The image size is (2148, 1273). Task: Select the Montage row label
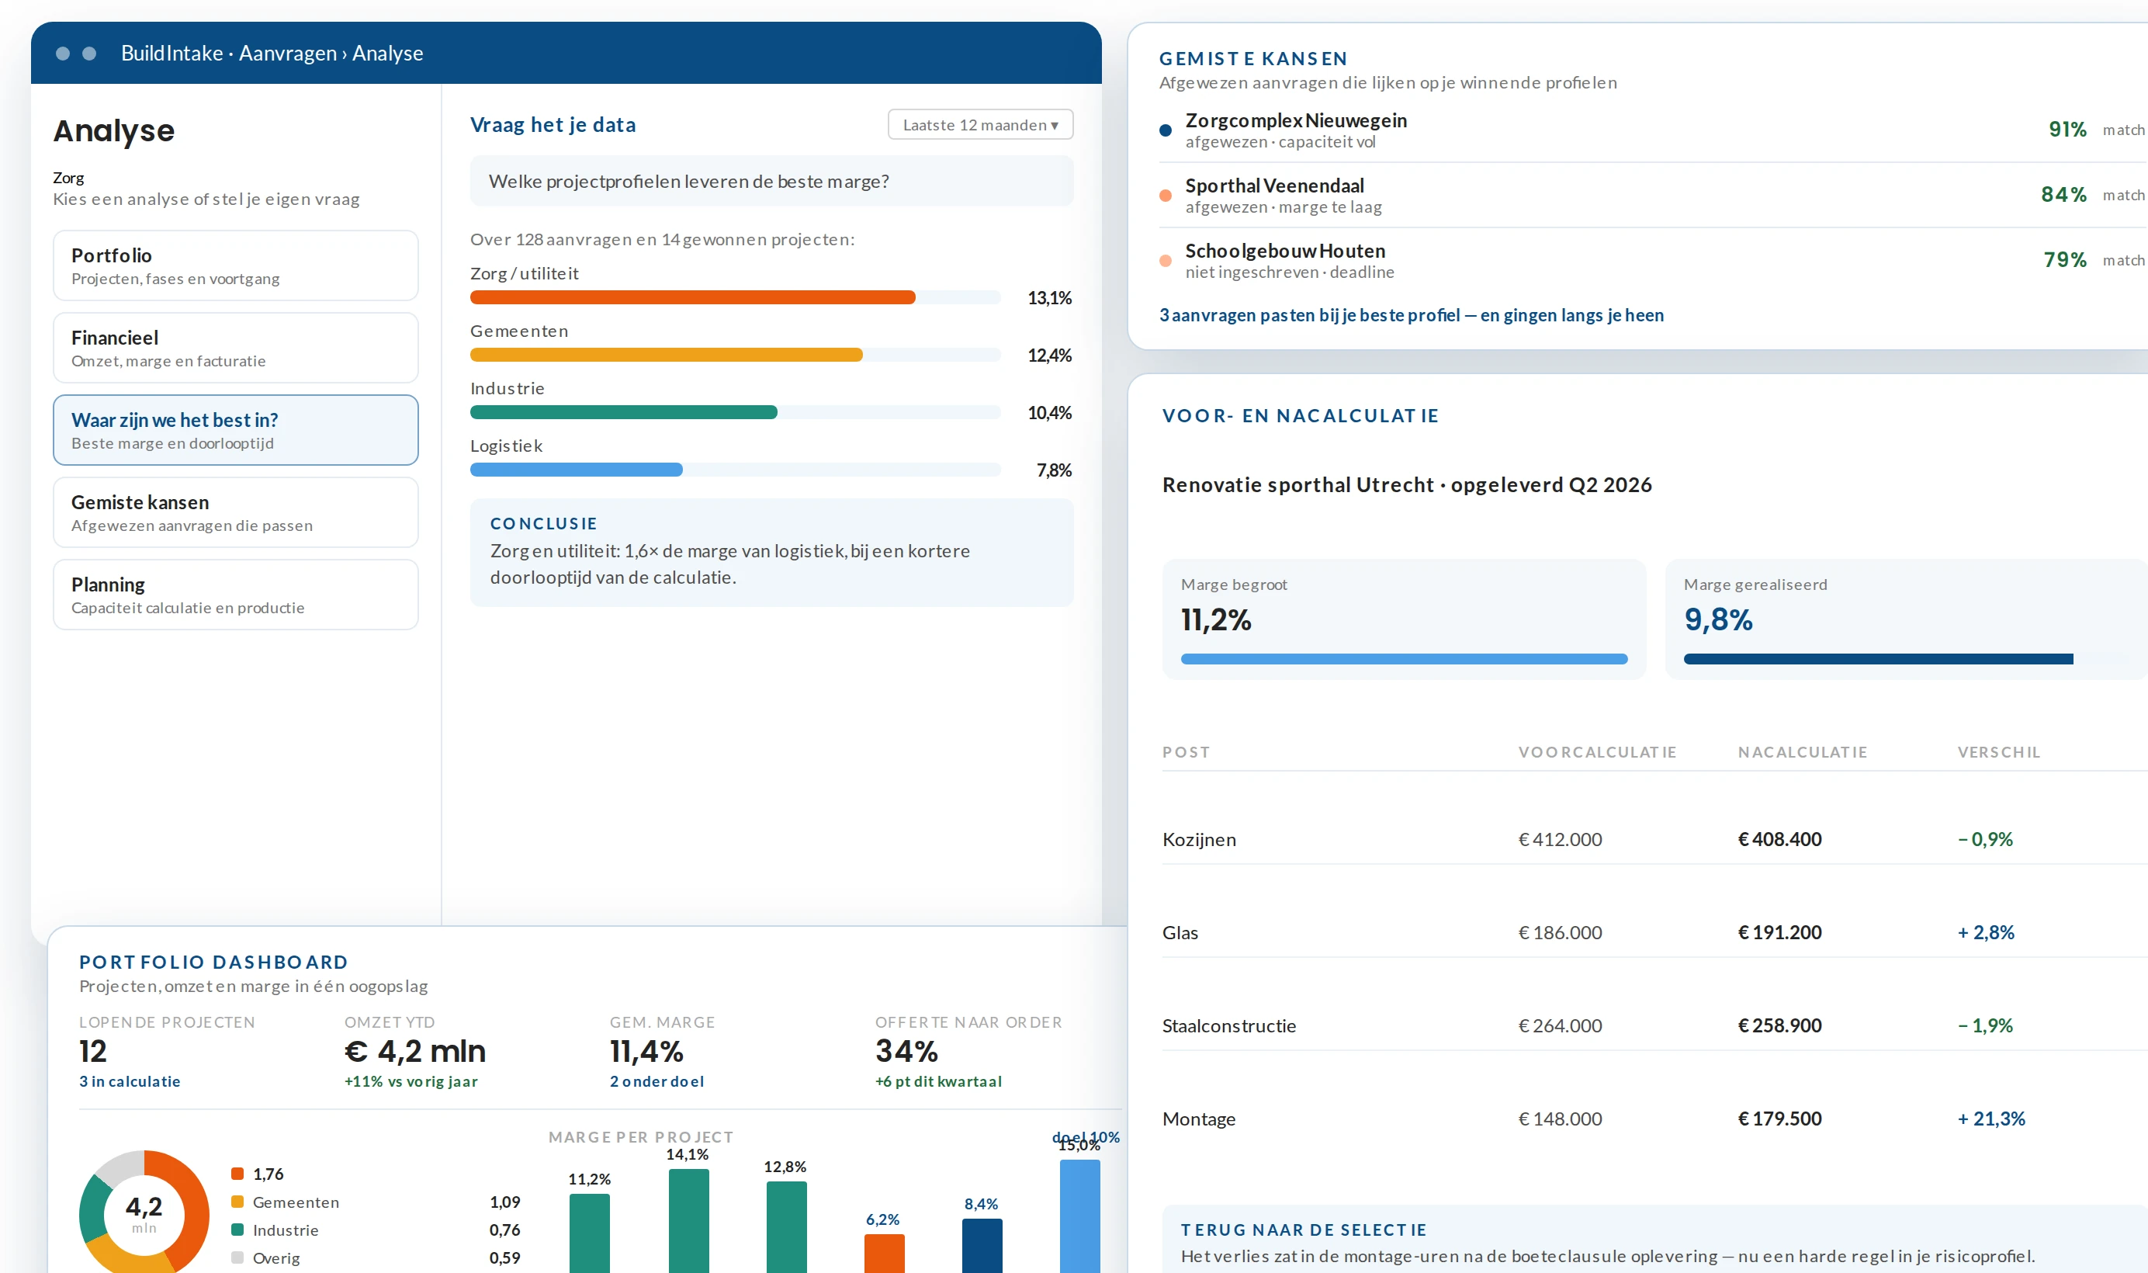click(x=1199, y=1119)
